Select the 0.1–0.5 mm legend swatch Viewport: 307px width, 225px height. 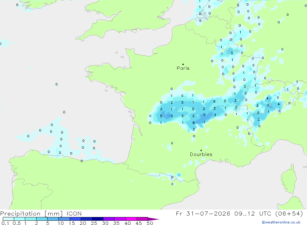(8, 219)
